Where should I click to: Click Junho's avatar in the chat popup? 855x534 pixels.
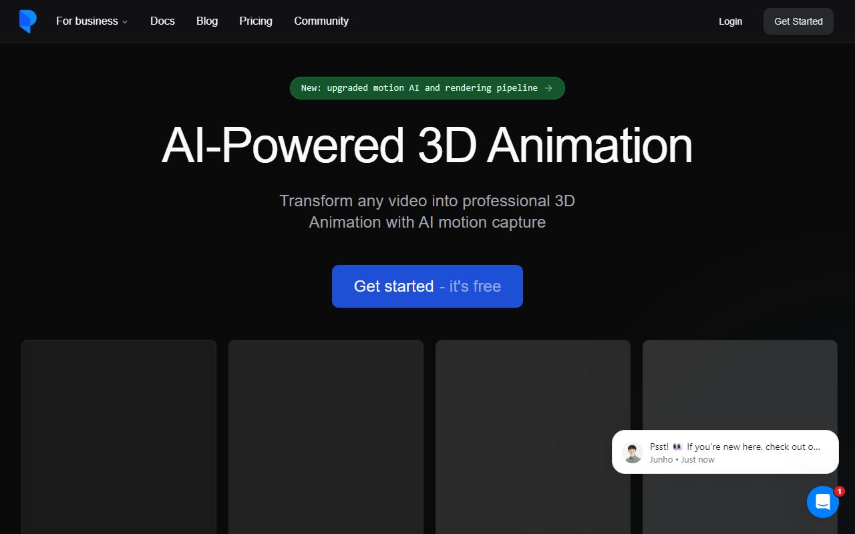(632, 452)
